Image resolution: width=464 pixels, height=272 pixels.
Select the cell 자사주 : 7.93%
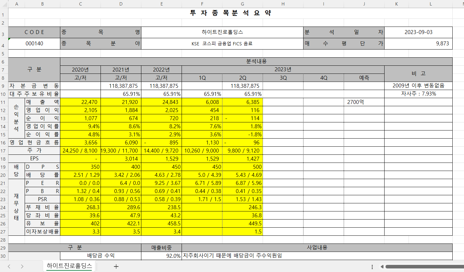coord(418,94)
